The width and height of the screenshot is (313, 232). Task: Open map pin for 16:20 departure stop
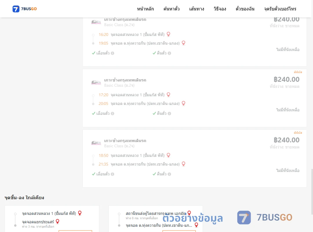168,35
